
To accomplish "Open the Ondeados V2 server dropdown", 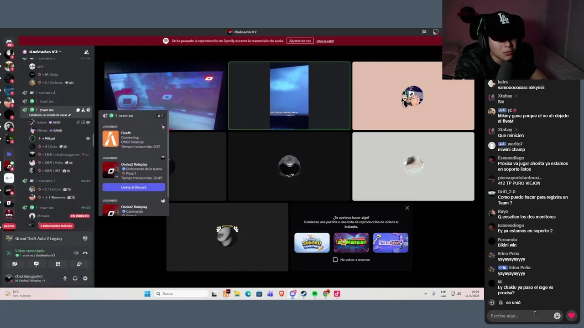I will pos(45,51).
